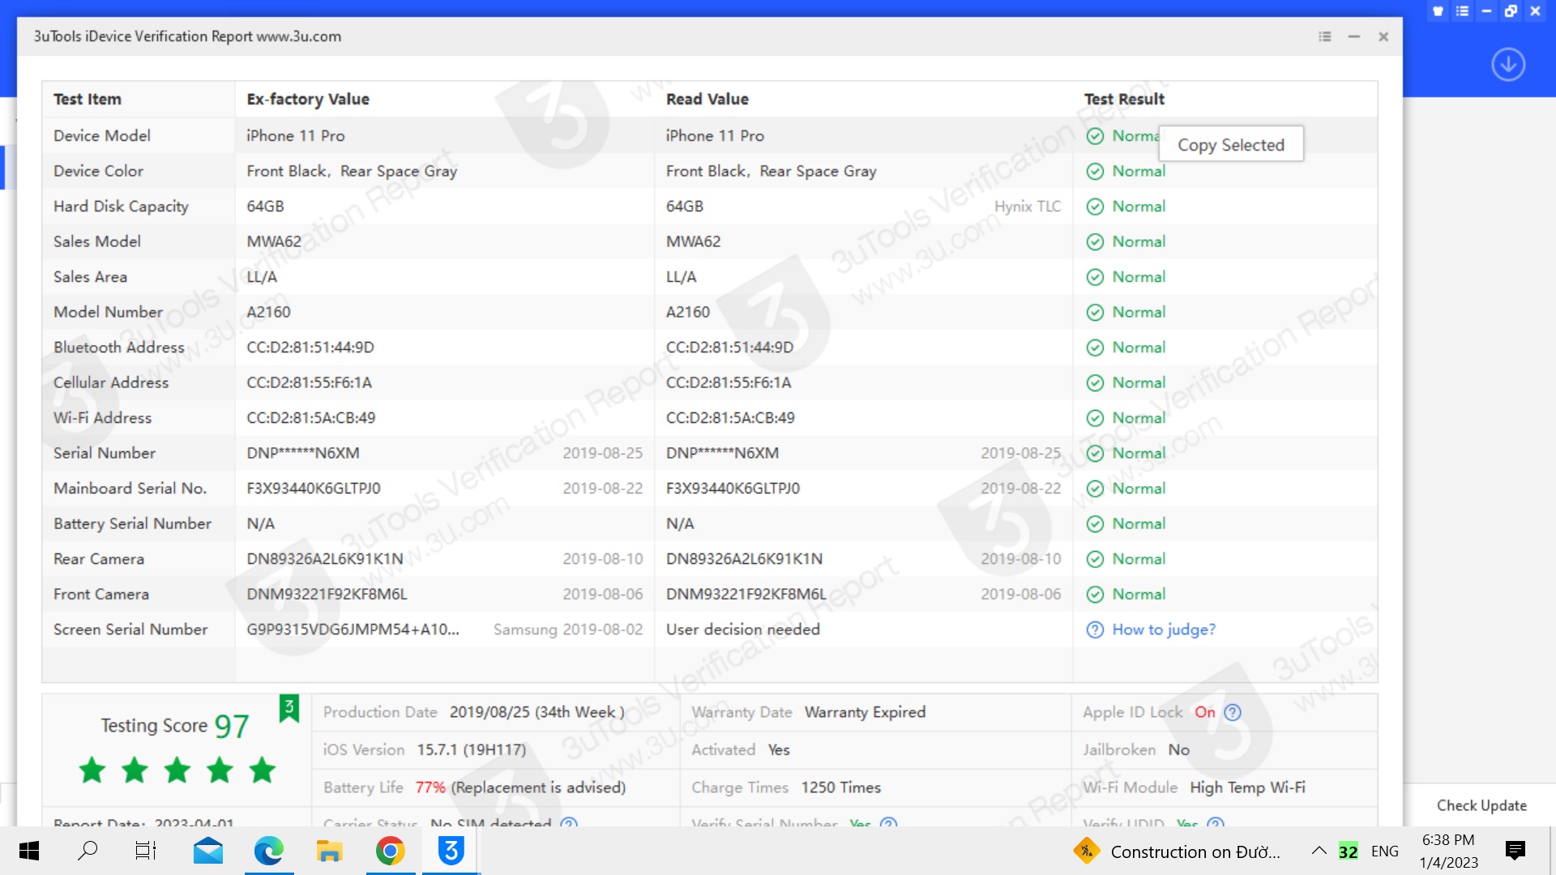Viewport: 1556px width, 875px height.
Task: Click Check Update button
Action: (x=1481, y=805)
